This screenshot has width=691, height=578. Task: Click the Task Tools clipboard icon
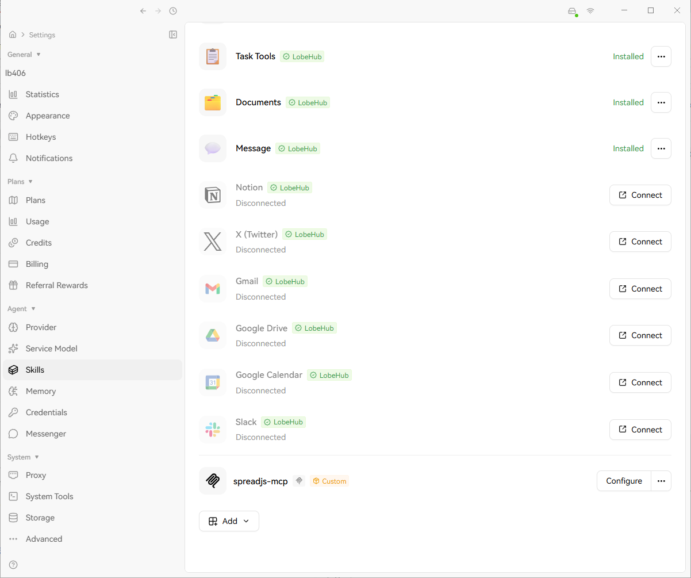(x=213, y=56)
